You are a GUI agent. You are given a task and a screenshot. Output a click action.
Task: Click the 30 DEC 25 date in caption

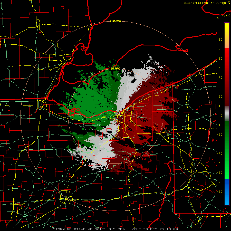154,229
